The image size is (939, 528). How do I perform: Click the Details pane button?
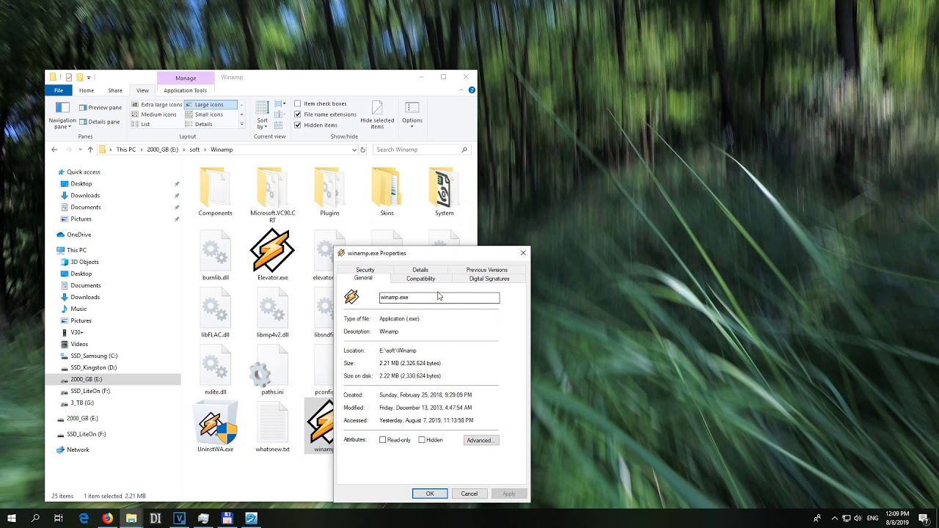pos(99,122)
